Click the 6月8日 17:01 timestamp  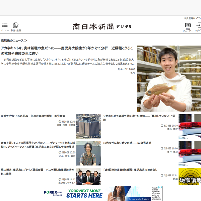[169, 175]
